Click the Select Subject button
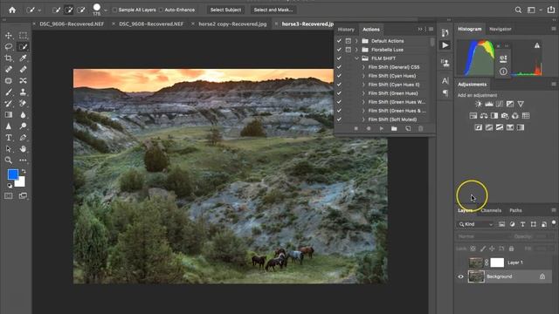The width and height of the screenshot is (559, 314). point(225,10)
